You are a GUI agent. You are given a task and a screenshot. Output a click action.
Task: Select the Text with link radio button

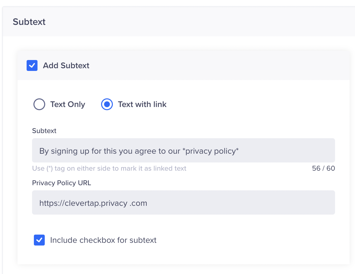coord(107,104)
